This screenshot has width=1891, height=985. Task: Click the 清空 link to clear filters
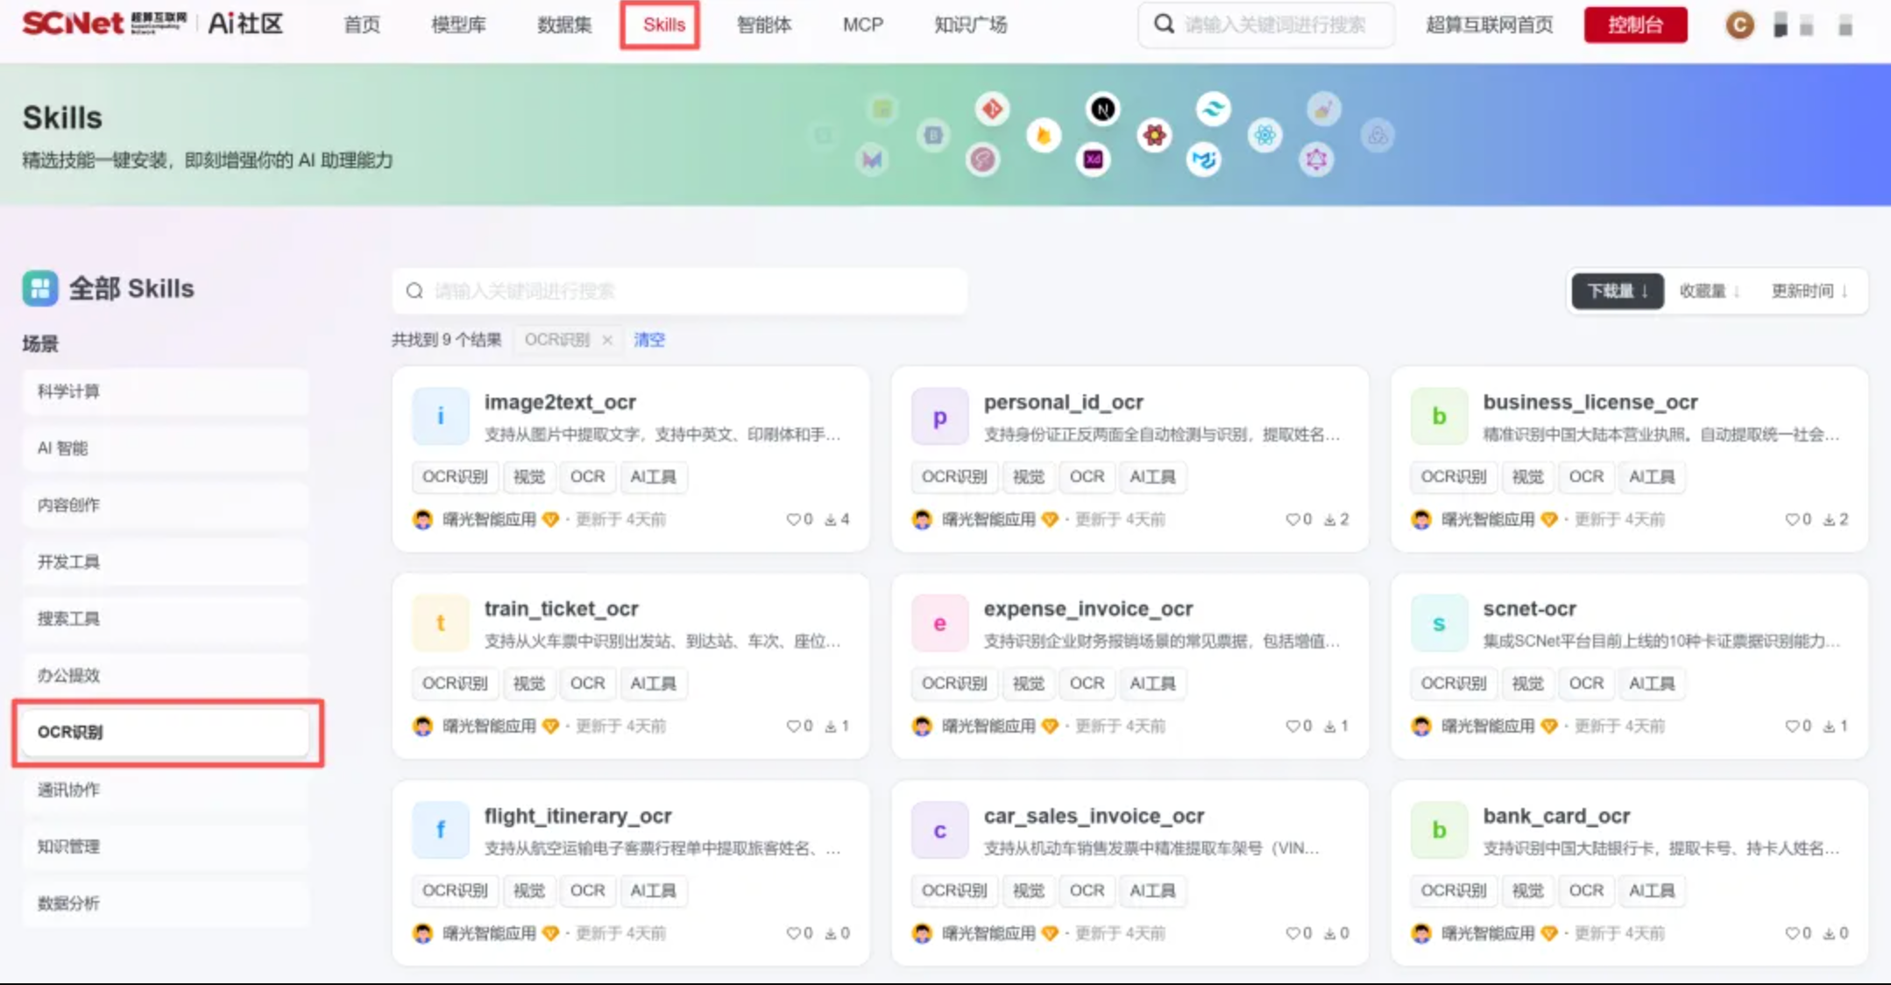click(649, 340)
